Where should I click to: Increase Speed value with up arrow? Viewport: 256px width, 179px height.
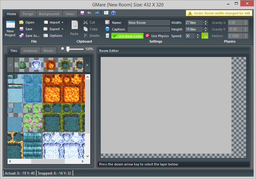[198, 34]
